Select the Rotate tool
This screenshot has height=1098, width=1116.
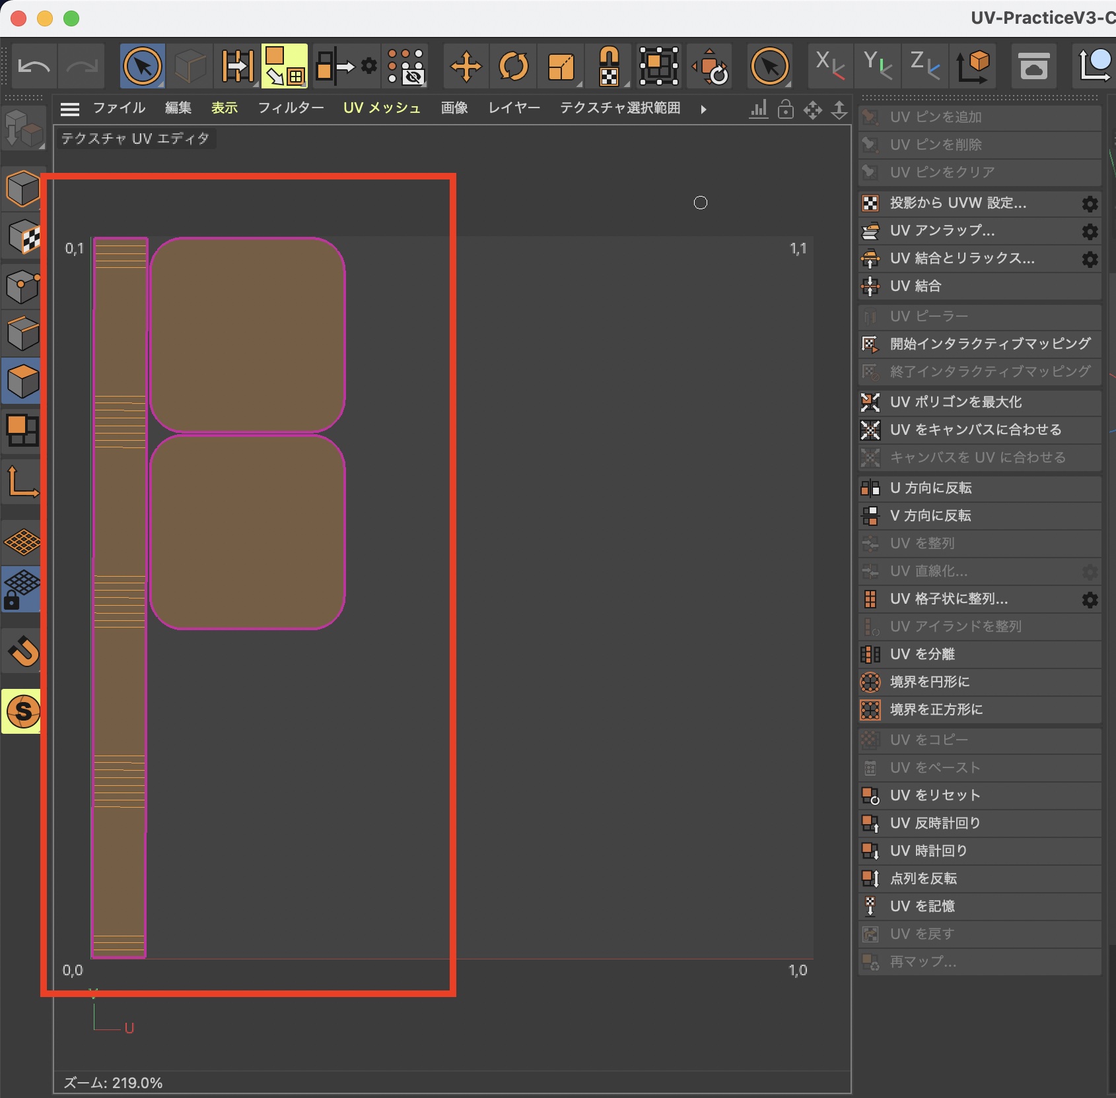[x=513, y=67]
